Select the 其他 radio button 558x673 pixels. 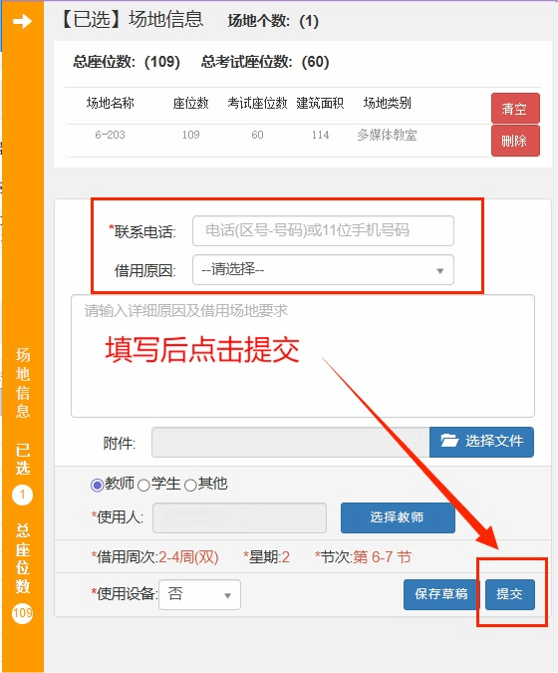tap(190, 485)
